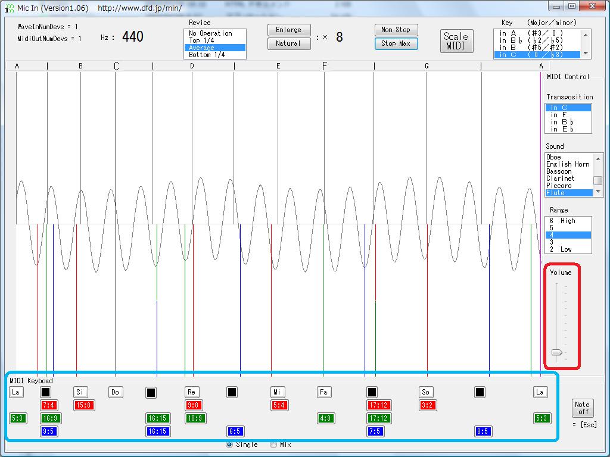Click the red 7:4 ratio button
Image resolution: width=610 pixels, height=457 pixels.
[x=49, y=405]
